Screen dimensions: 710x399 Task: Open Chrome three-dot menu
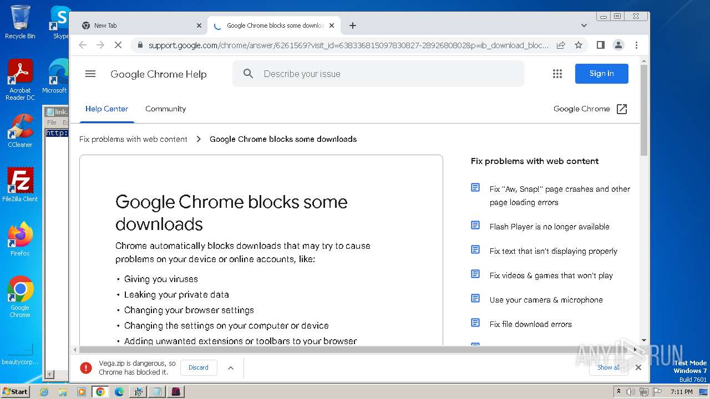click(x=636, y=45)
